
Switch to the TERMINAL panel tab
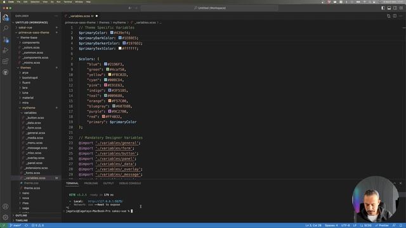click(x=72, y=183)
